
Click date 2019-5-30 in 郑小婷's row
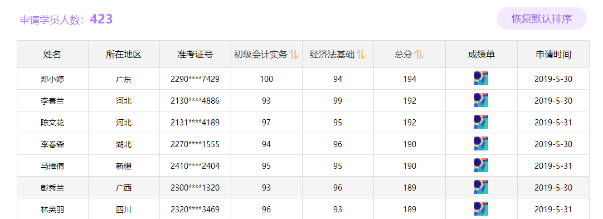[x=553, y=79]
